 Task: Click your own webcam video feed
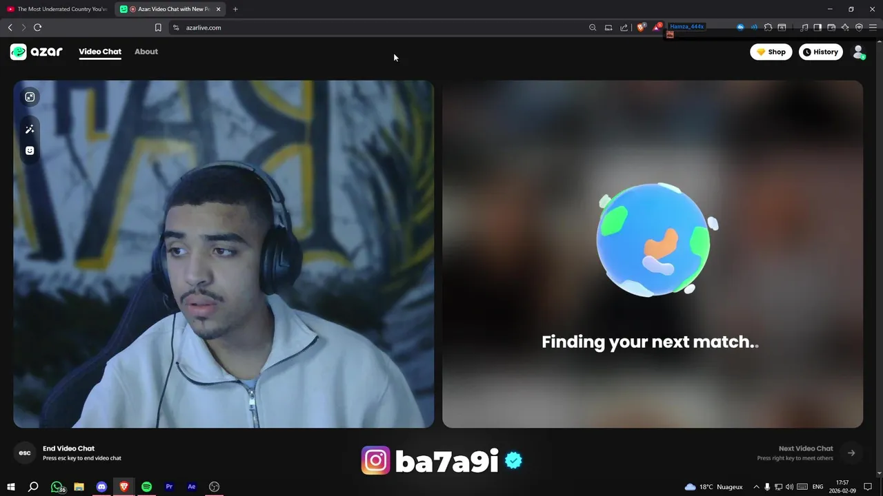224,254
